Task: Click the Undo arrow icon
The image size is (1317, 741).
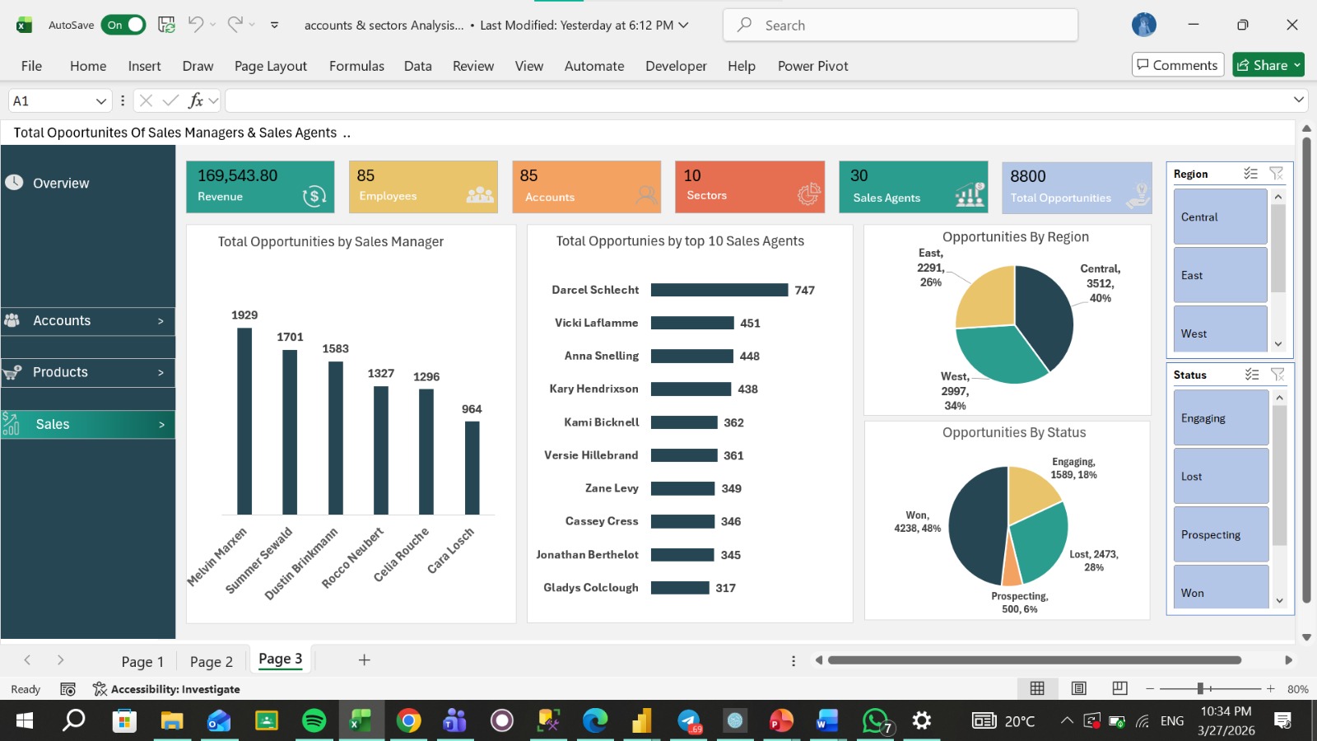Action: [195, 24]
